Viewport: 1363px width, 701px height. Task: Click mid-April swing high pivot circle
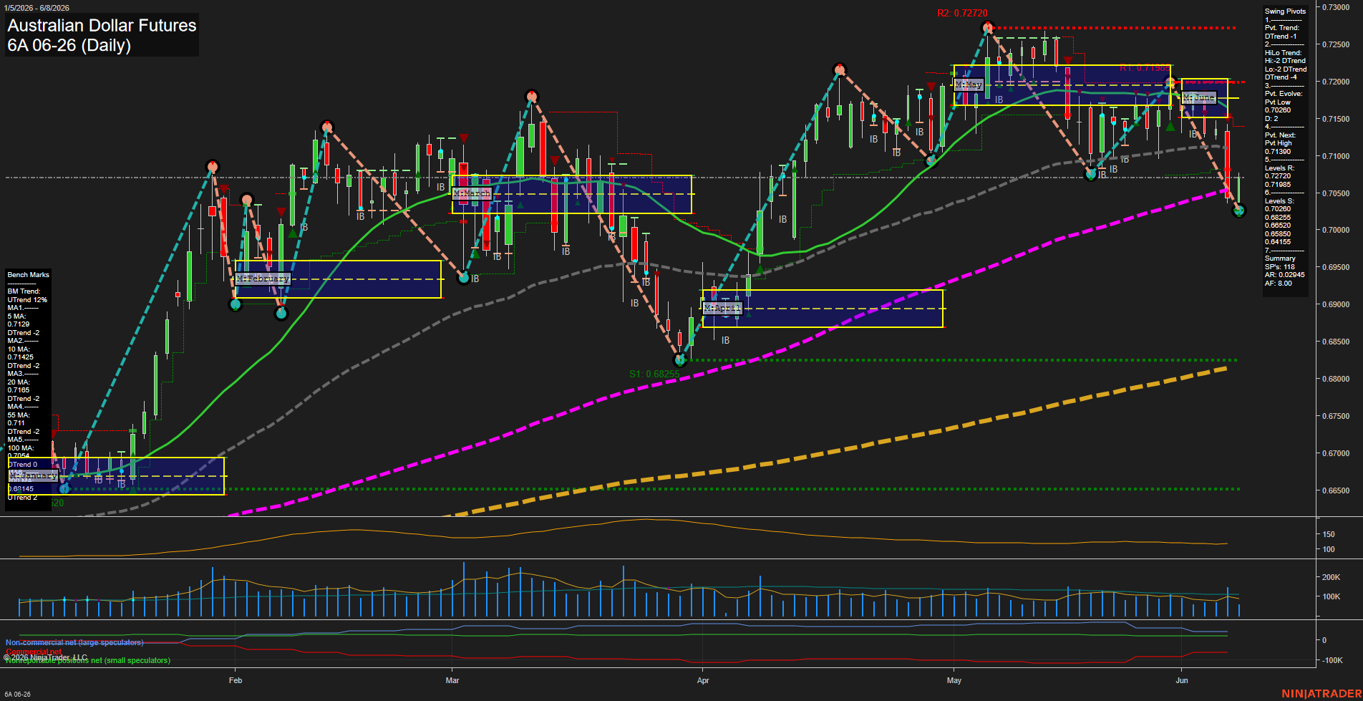point(840,69)
